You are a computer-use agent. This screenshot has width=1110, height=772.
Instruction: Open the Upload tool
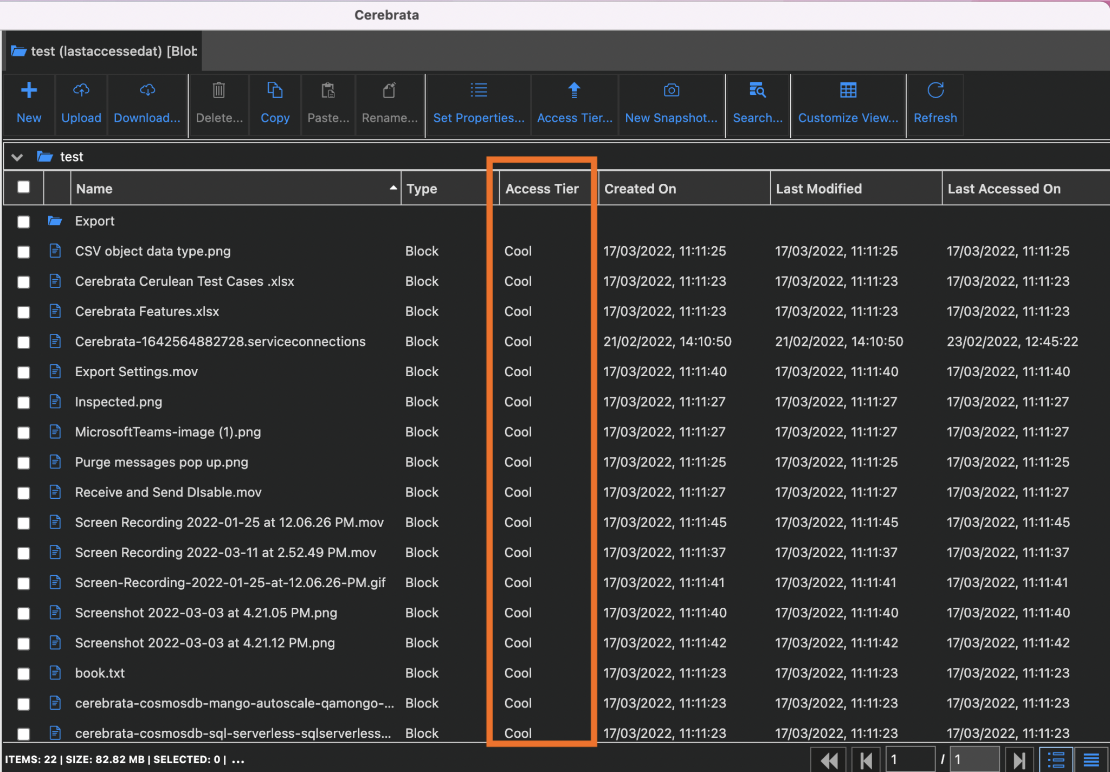point(81,103)
